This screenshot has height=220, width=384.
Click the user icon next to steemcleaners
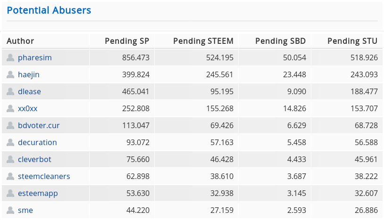click(10, 176)
